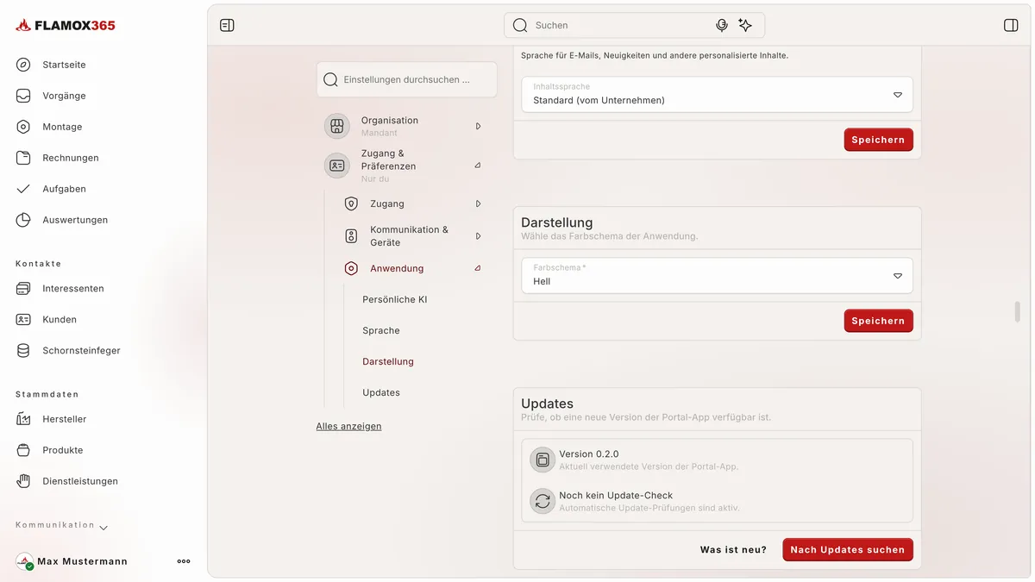Select the Persönliche KI settings entry
This screenshot has height=582, width=1035.
coord(395,299)
